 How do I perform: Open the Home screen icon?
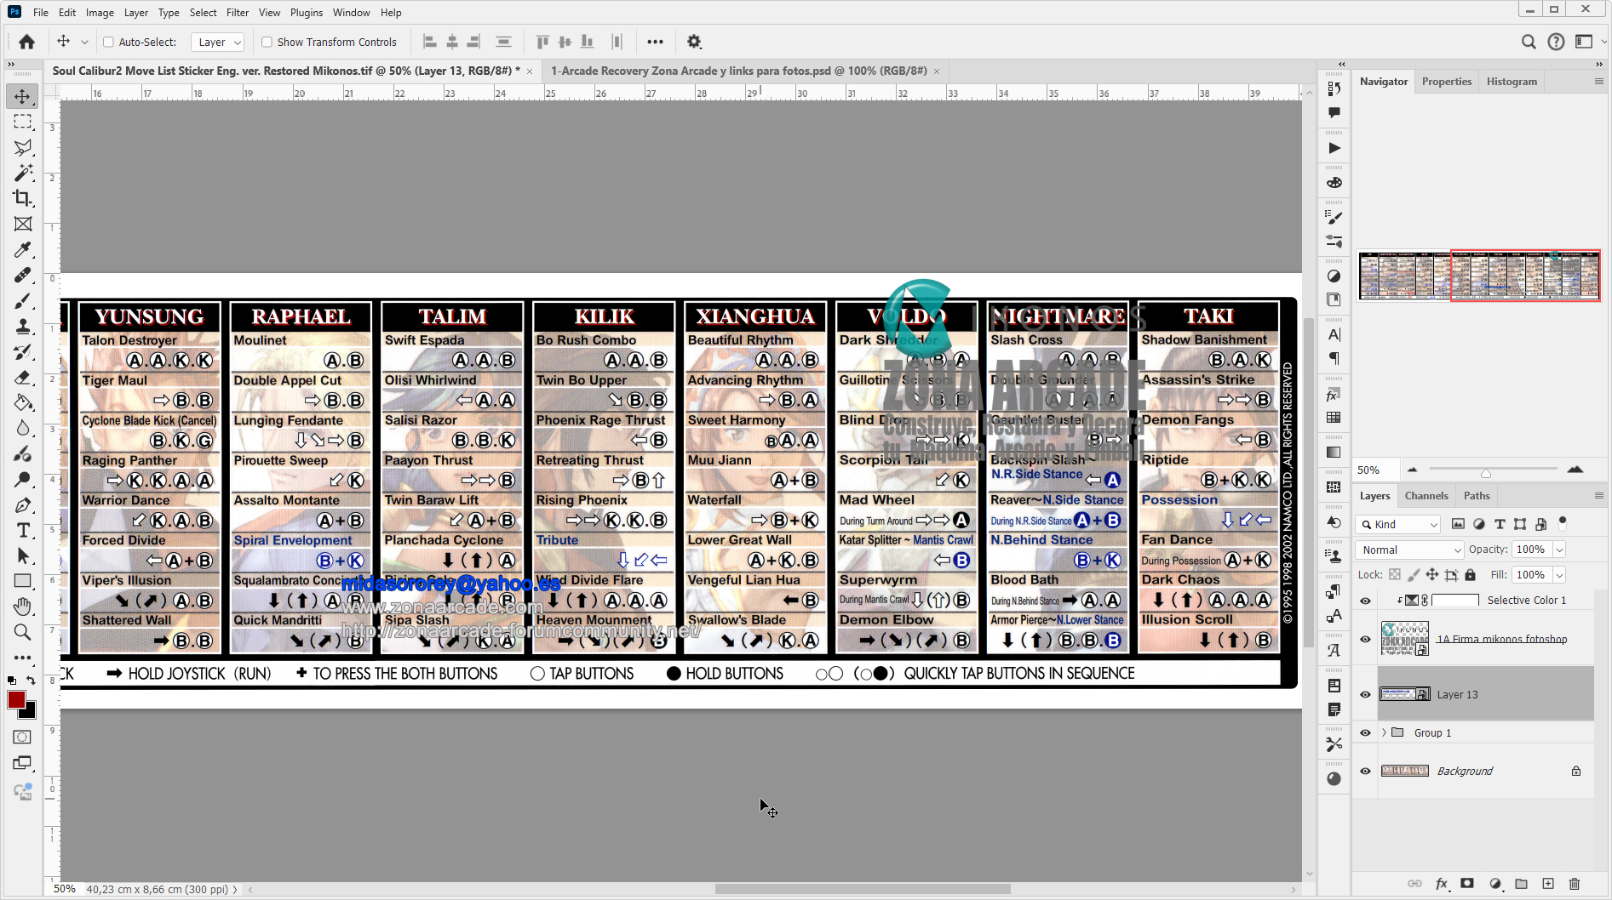click(x=27, y=42)
